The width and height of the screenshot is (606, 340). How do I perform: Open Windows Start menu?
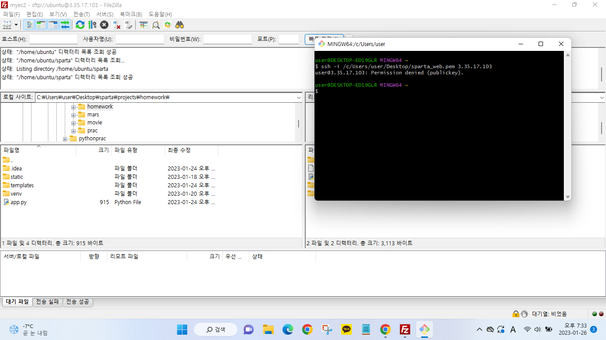pos(182,329)
